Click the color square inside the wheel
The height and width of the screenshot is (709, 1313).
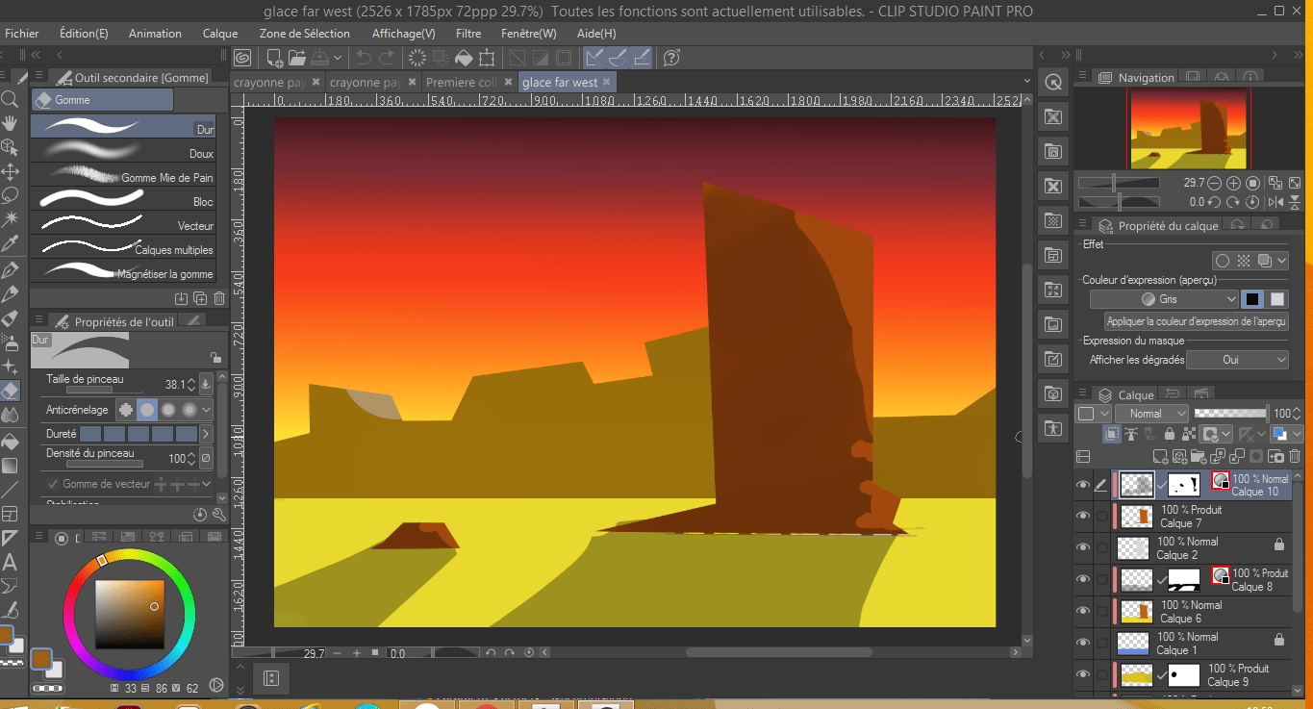(129, 614)
